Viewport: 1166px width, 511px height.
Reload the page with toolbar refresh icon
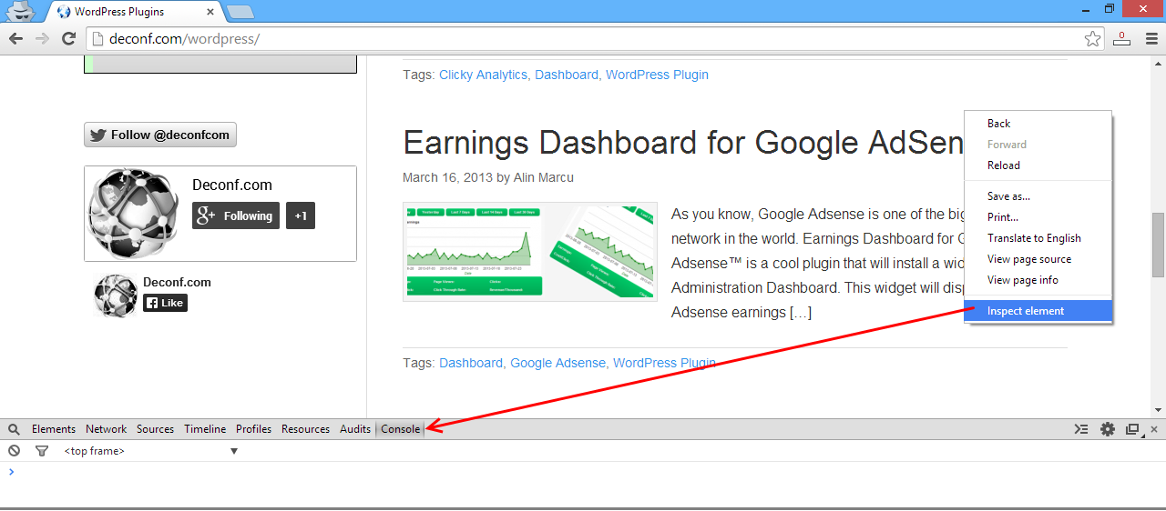68,38
